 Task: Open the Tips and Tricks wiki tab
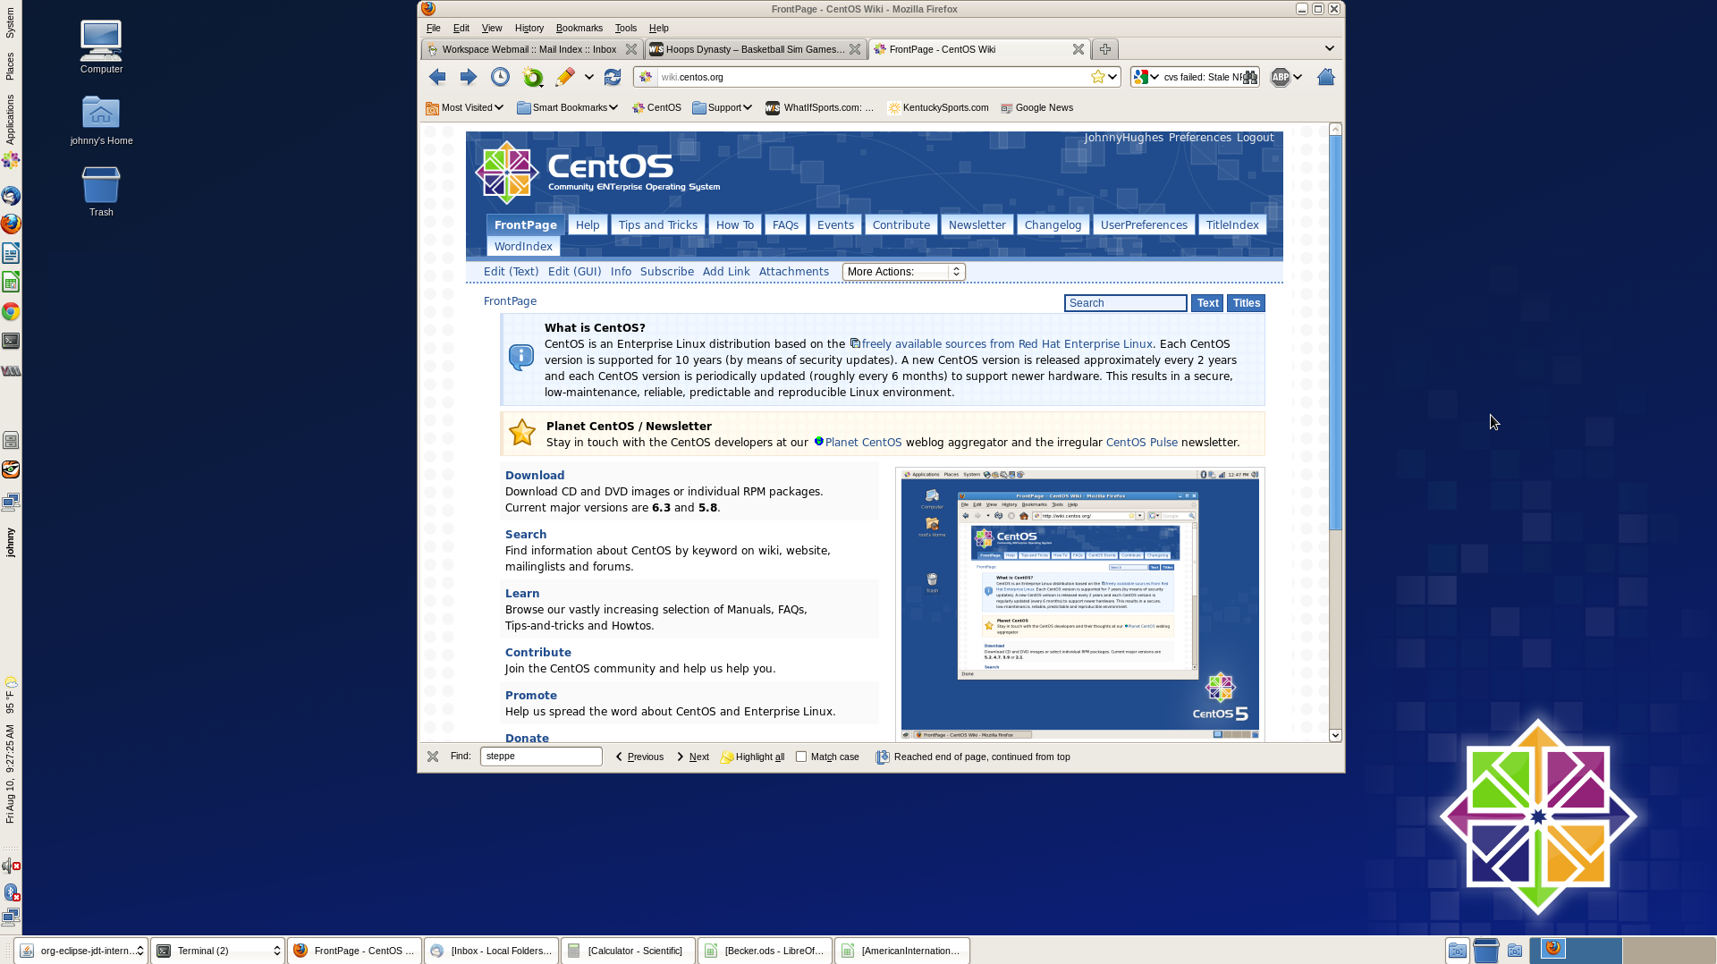(x=658, y=224)
